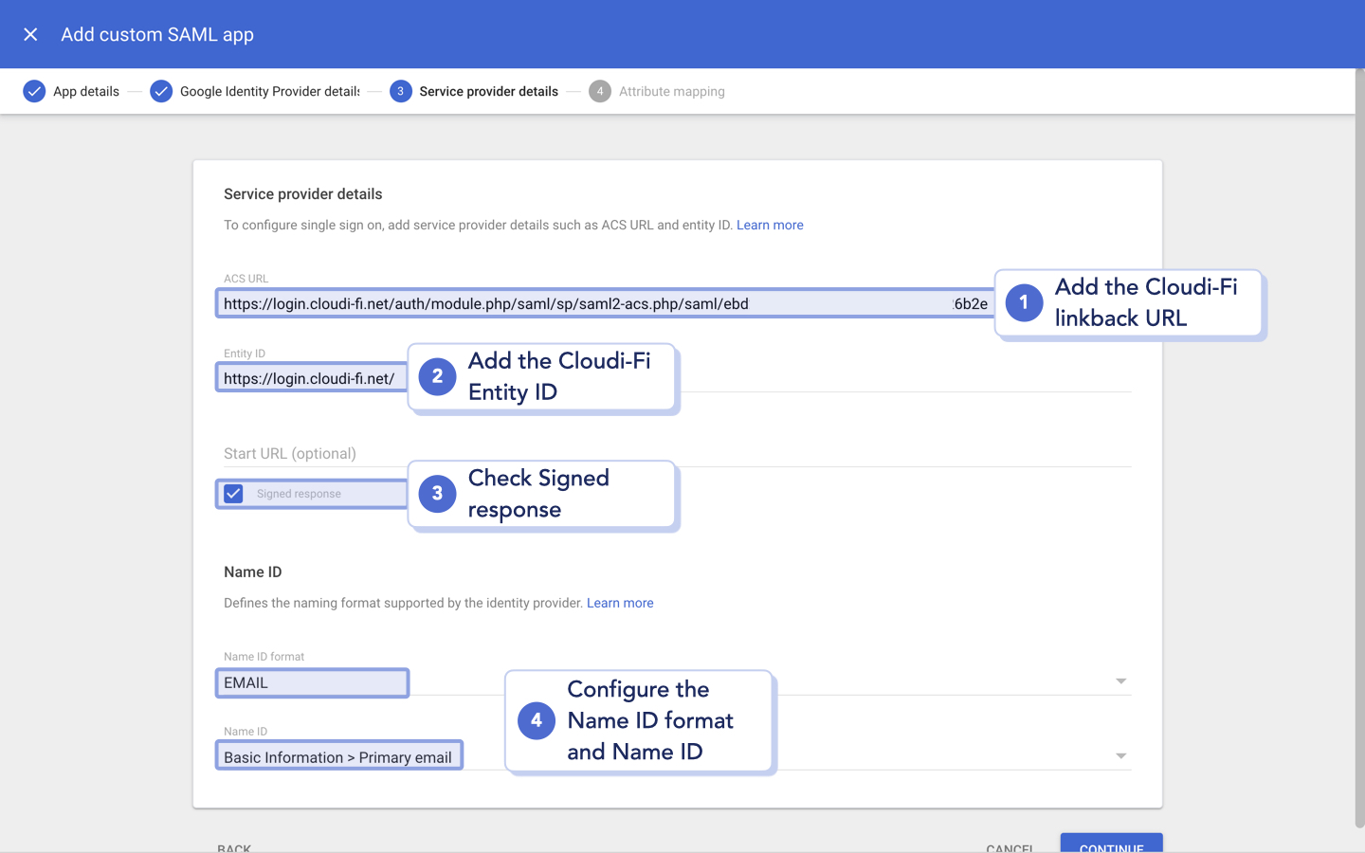This screenshot has height=853, width=1365.
Task: Switch to the App details step
Action: (x=86, y=91)
